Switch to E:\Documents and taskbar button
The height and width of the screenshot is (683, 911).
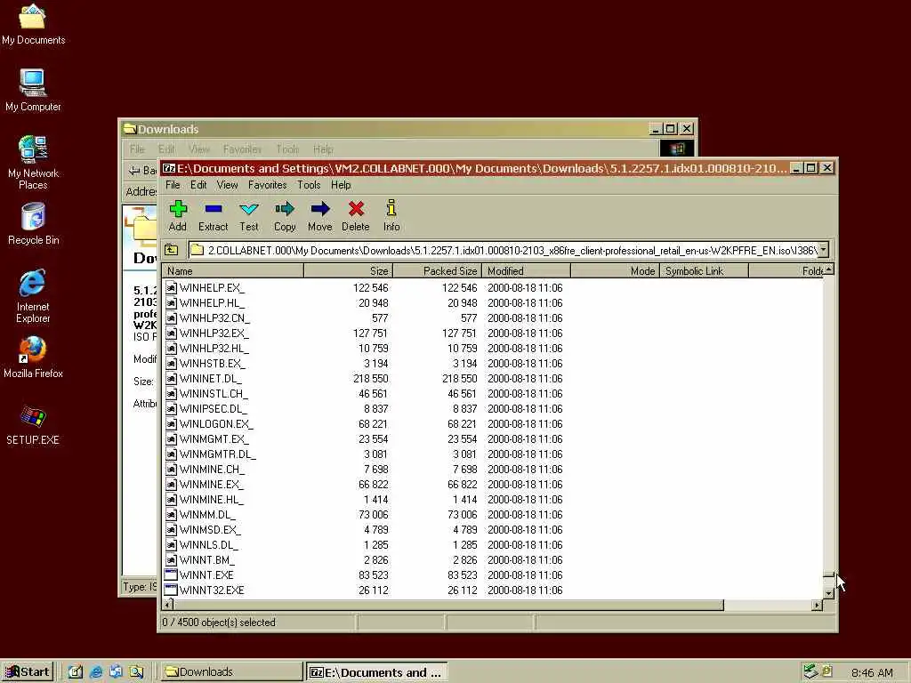376,671
